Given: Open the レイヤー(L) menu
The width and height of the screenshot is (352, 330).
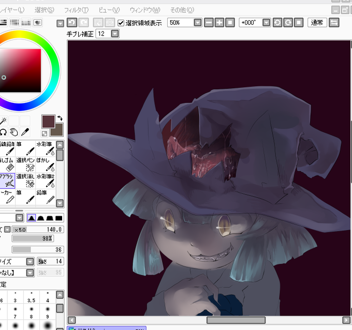Looking at the screenshot, I should click(x=12, y=10).
